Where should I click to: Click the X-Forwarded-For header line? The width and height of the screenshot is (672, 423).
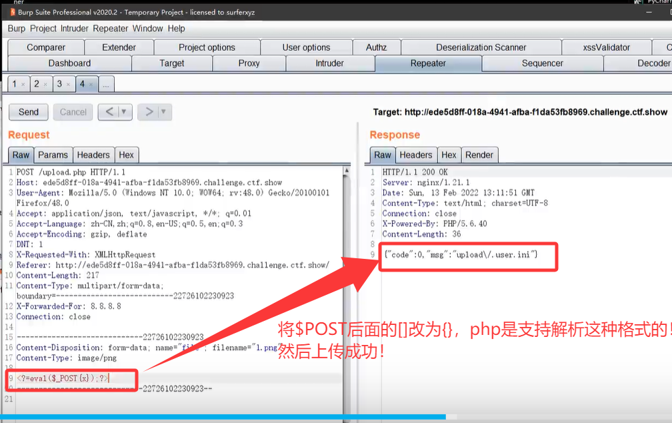(x=69, y=306)
